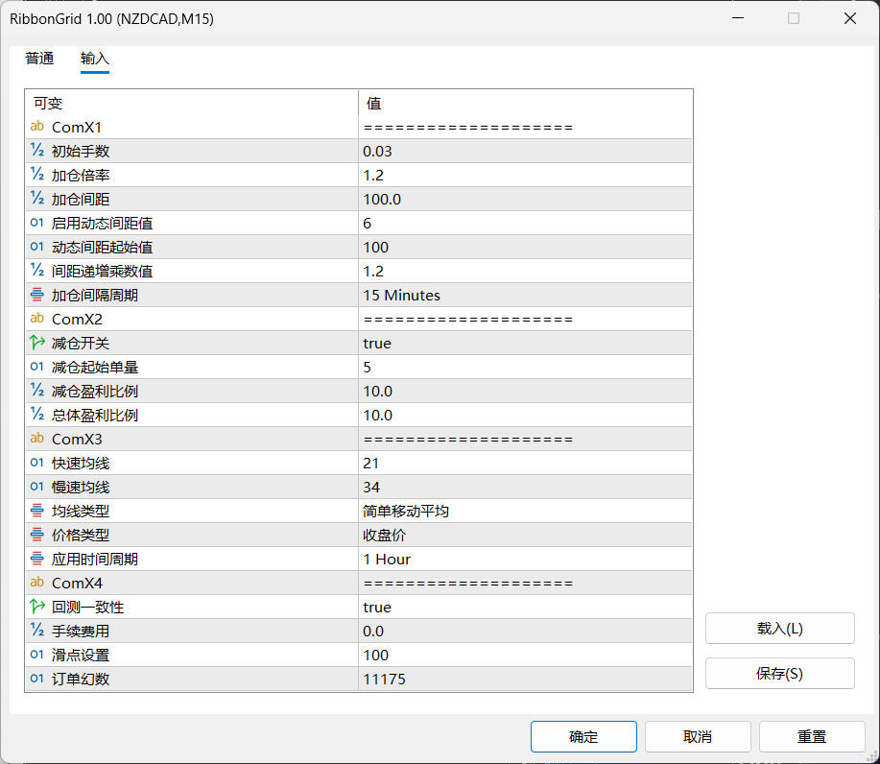Click the ½ icon next to 加仓倍率
Viewport: 880px width, 764px height.
click(37, 175)
